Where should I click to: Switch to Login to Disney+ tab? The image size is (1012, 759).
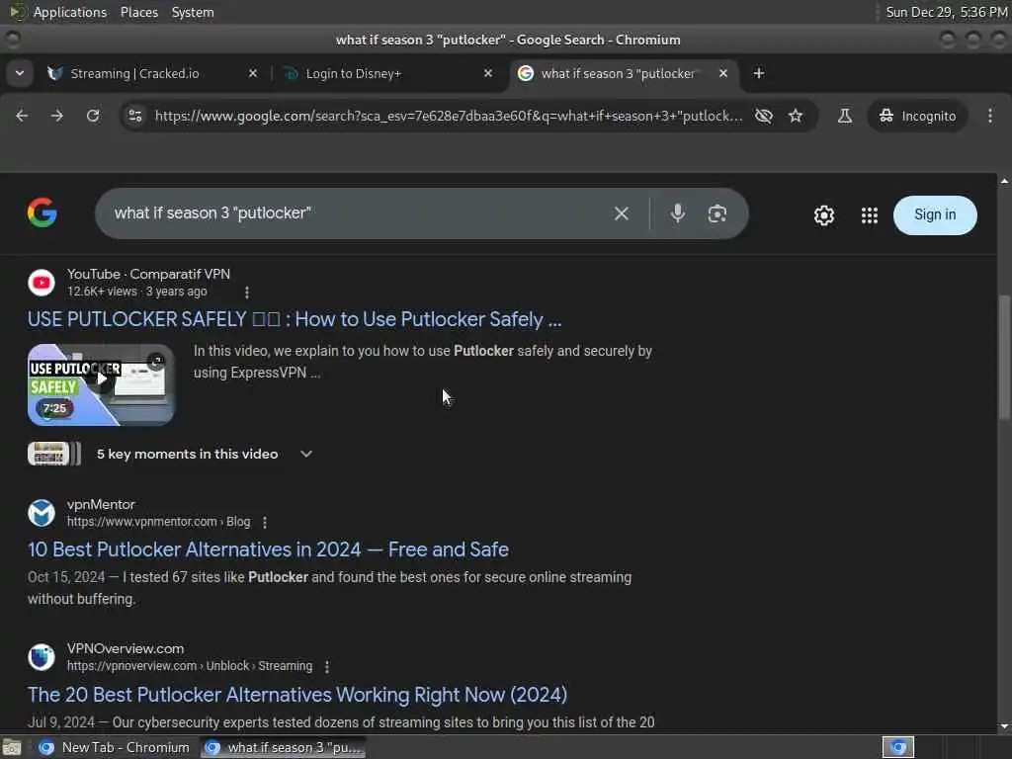(354, 73)
